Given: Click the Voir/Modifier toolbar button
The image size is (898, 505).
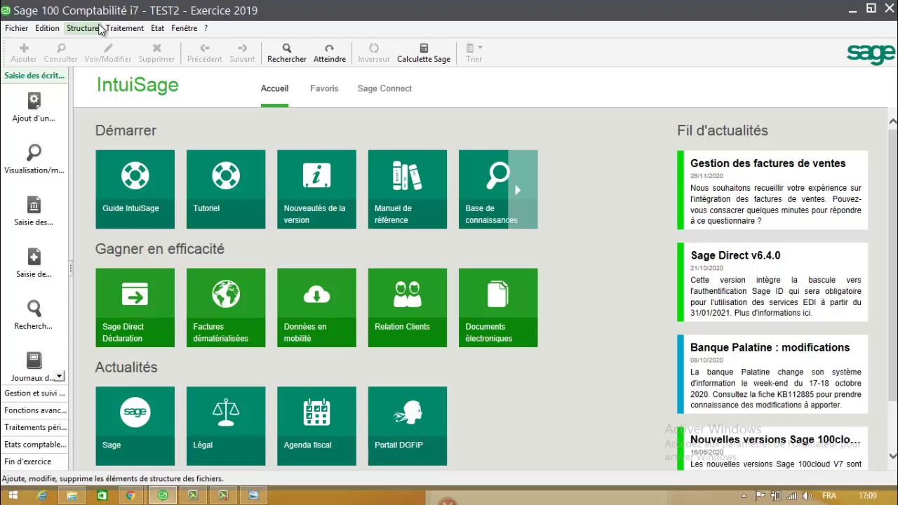Looking at the screenshot, I should (108, 53).
